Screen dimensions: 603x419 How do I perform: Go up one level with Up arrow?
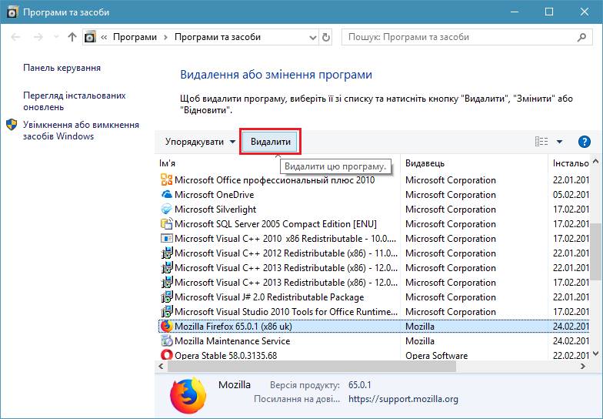pos(72,37)
